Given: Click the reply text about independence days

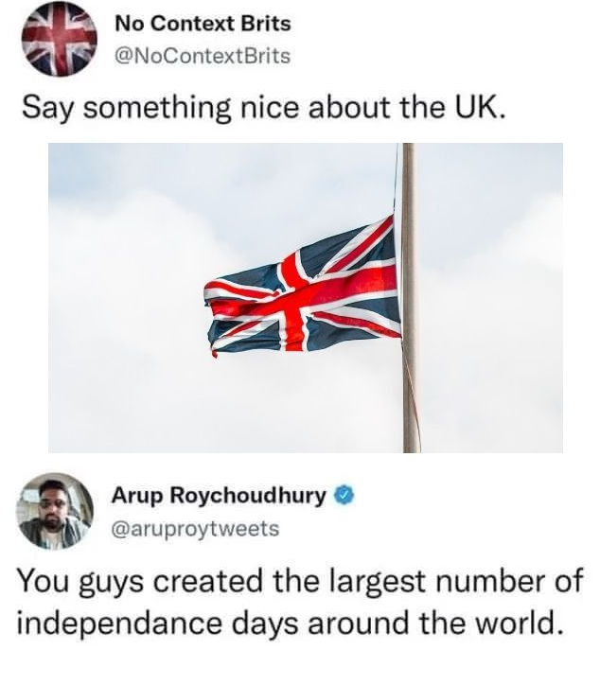Looking at the screenshot, I should coord(300,602).
